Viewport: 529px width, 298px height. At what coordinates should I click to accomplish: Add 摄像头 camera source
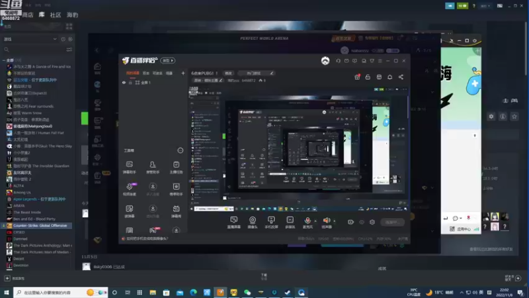click(x=253, y=223)
